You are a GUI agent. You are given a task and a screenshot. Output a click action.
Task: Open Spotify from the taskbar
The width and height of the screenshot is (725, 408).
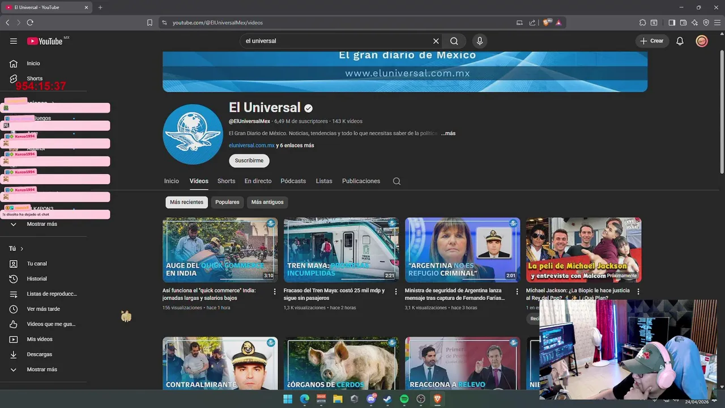click(404, 399)
